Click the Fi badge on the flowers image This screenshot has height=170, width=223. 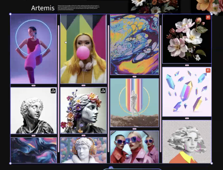click(208, 17)
